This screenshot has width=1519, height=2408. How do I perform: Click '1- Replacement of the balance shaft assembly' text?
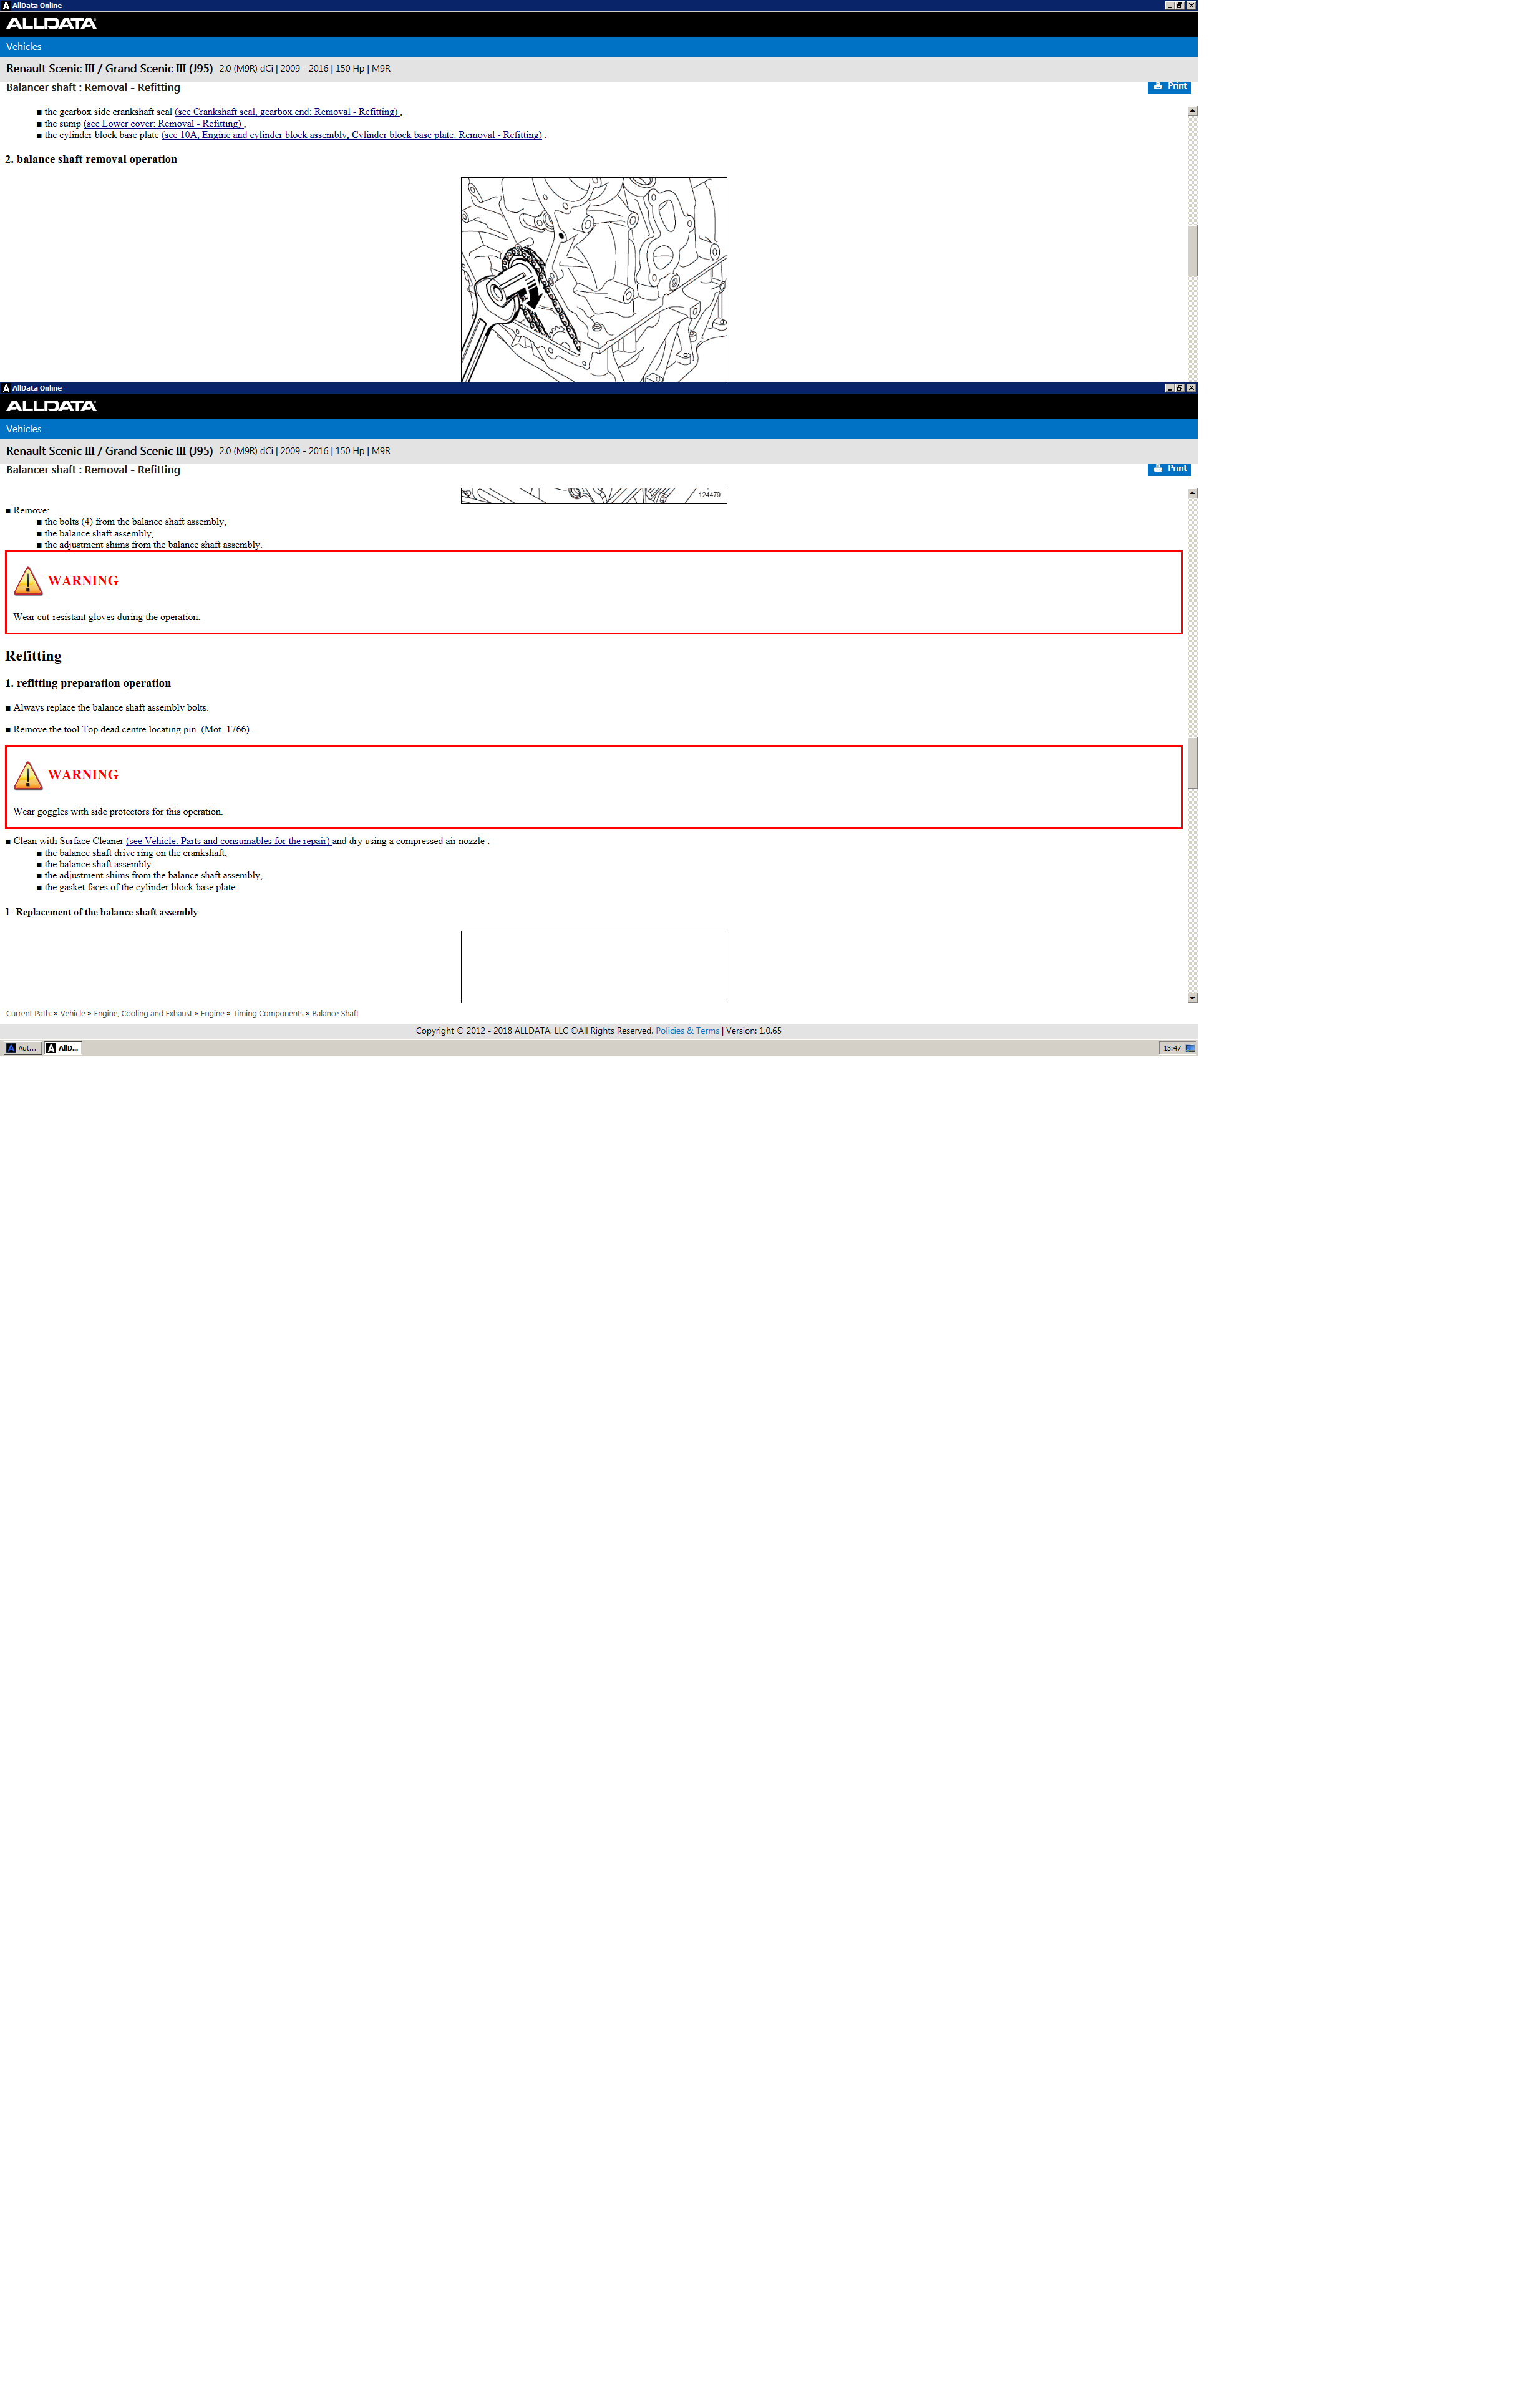pyautogui.click(x=101, y=912)
